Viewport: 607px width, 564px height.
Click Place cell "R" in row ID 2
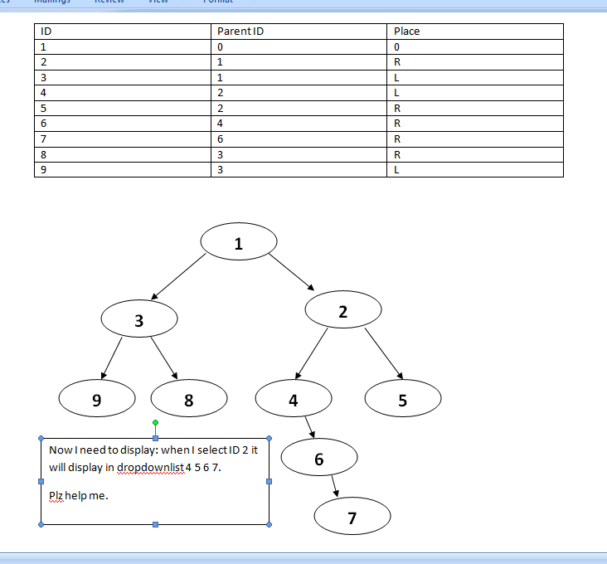tap(475, 62)
